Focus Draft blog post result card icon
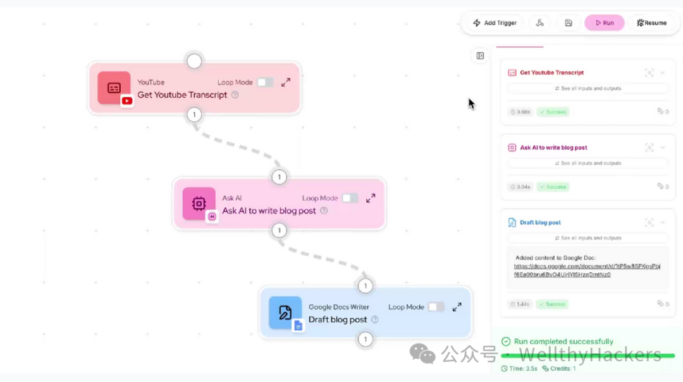 coord(649,222)
